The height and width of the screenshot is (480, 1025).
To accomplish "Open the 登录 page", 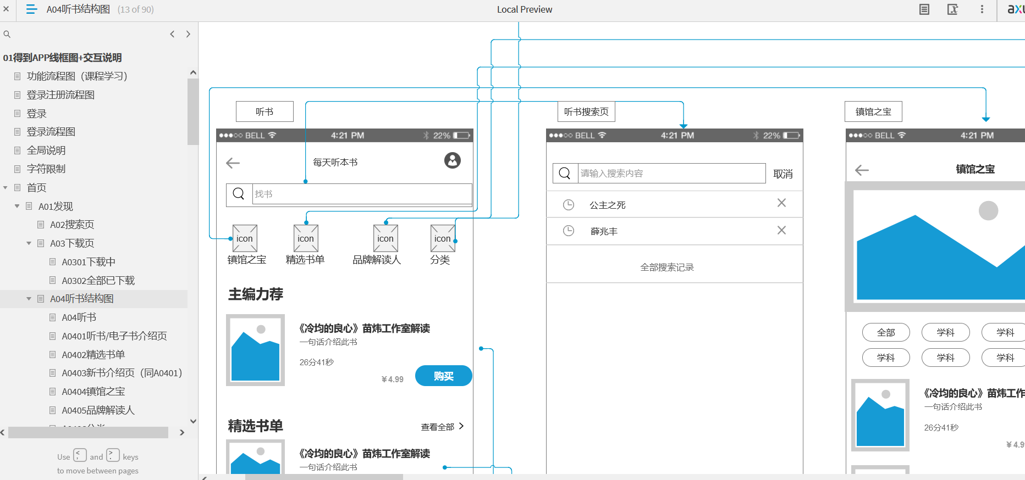I will (36, 114).
